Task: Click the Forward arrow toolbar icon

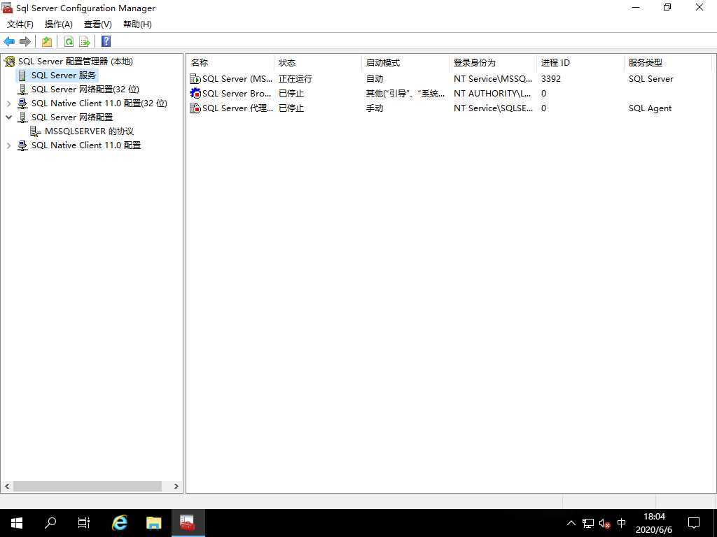Action: [25, 41]
